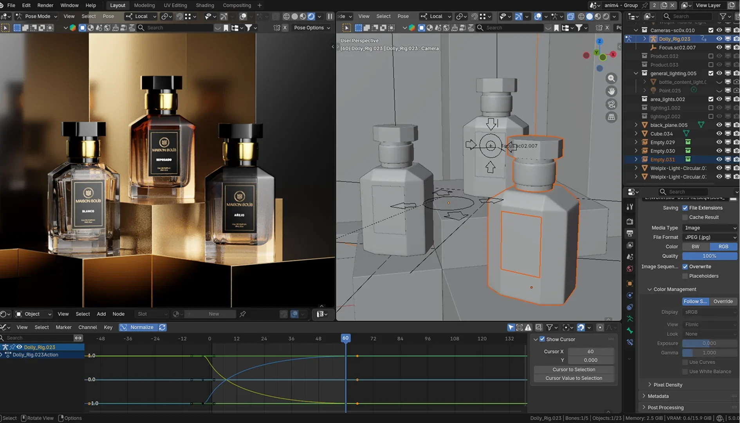This screenshot has width=740, height=423.
Task: Open the Bone properties tab
Action: tap(630, 331)
